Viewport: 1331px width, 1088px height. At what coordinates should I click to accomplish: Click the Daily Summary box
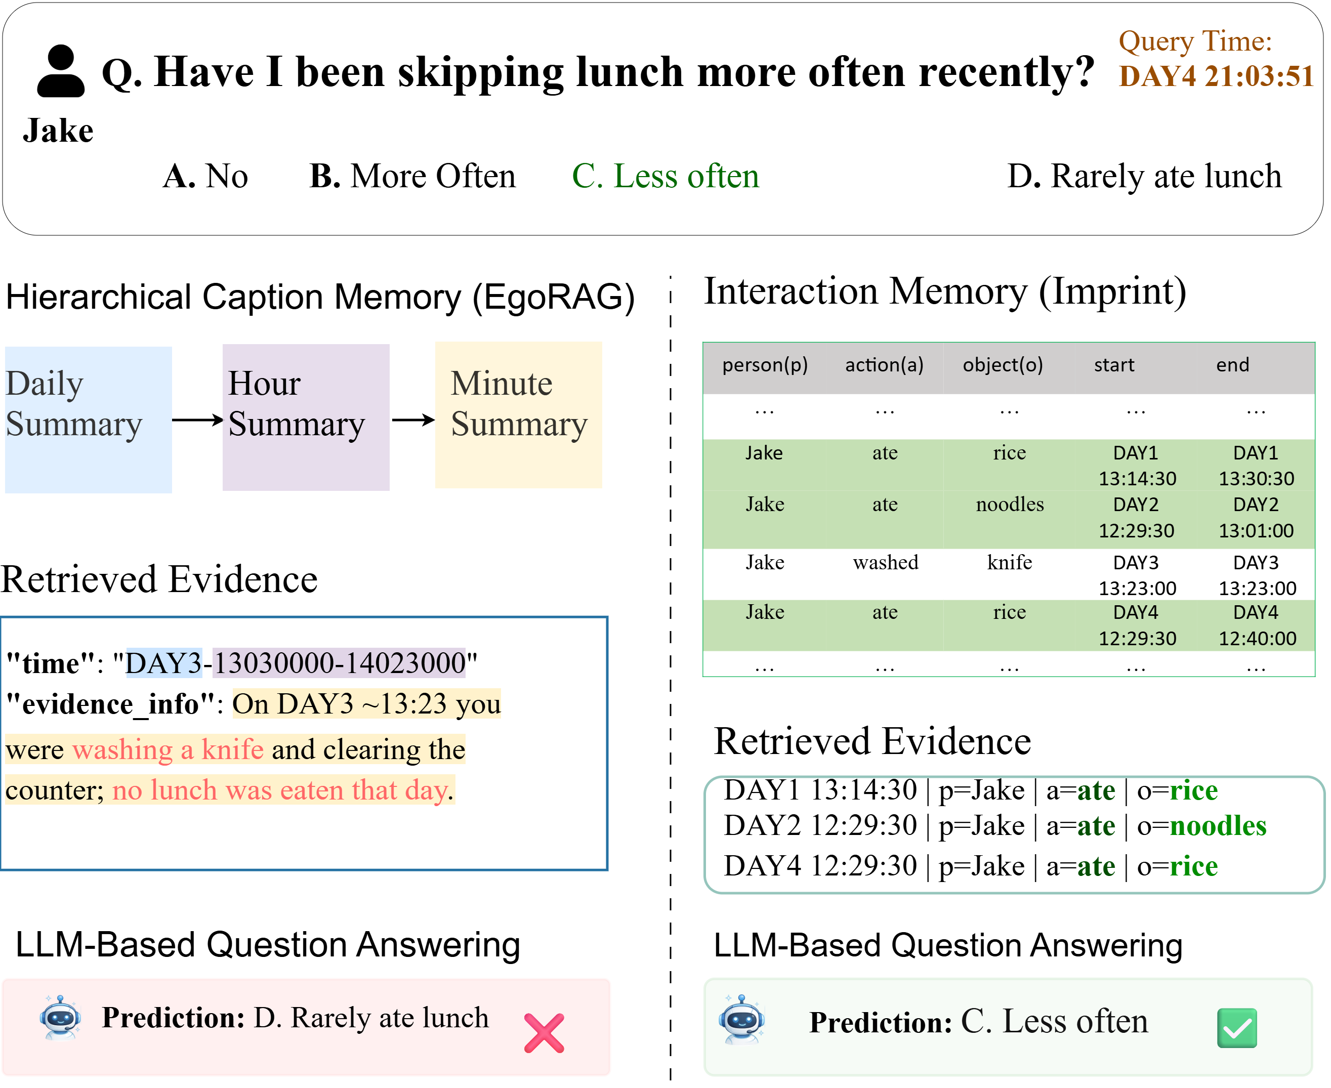tap(89, 421)
